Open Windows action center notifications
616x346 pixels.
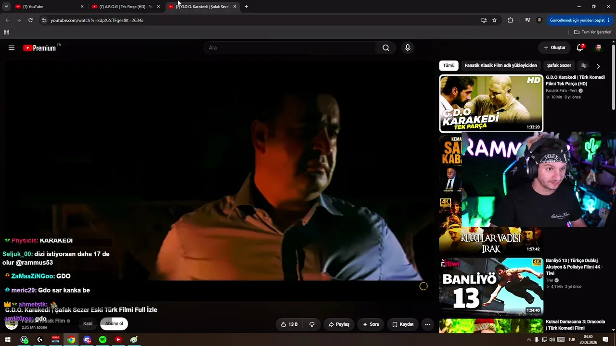point(605,340)
